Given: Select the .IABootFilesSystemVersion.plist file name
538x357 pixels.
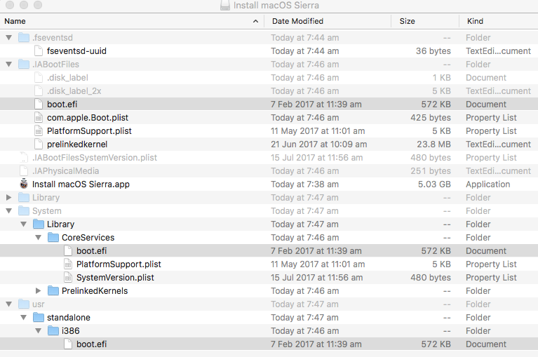Looking at the screenshot, I should pyautogui.click(x=95, y=158).
